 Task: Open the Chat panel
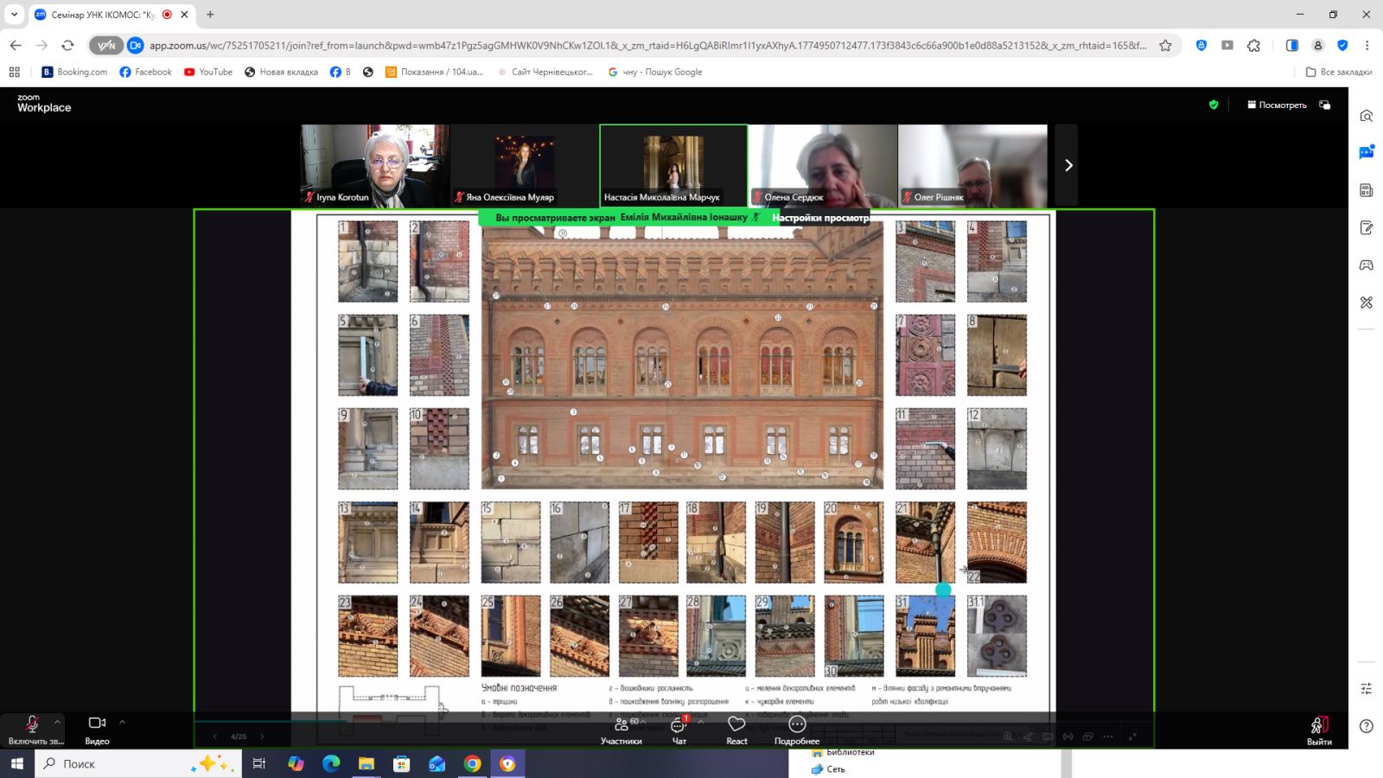coord(679,730)
